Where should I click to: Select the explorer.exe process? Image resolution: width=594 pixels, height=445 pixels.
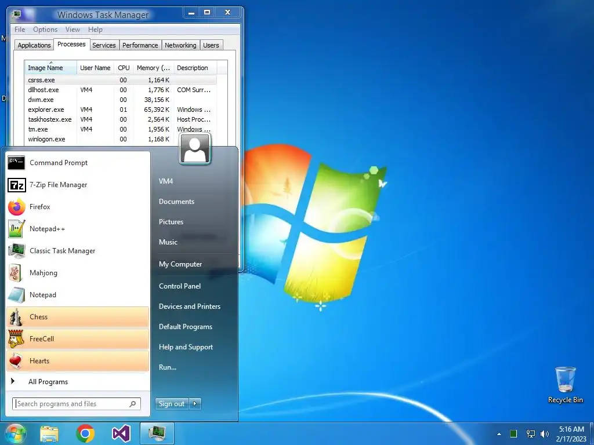click(x=121, y=110)
